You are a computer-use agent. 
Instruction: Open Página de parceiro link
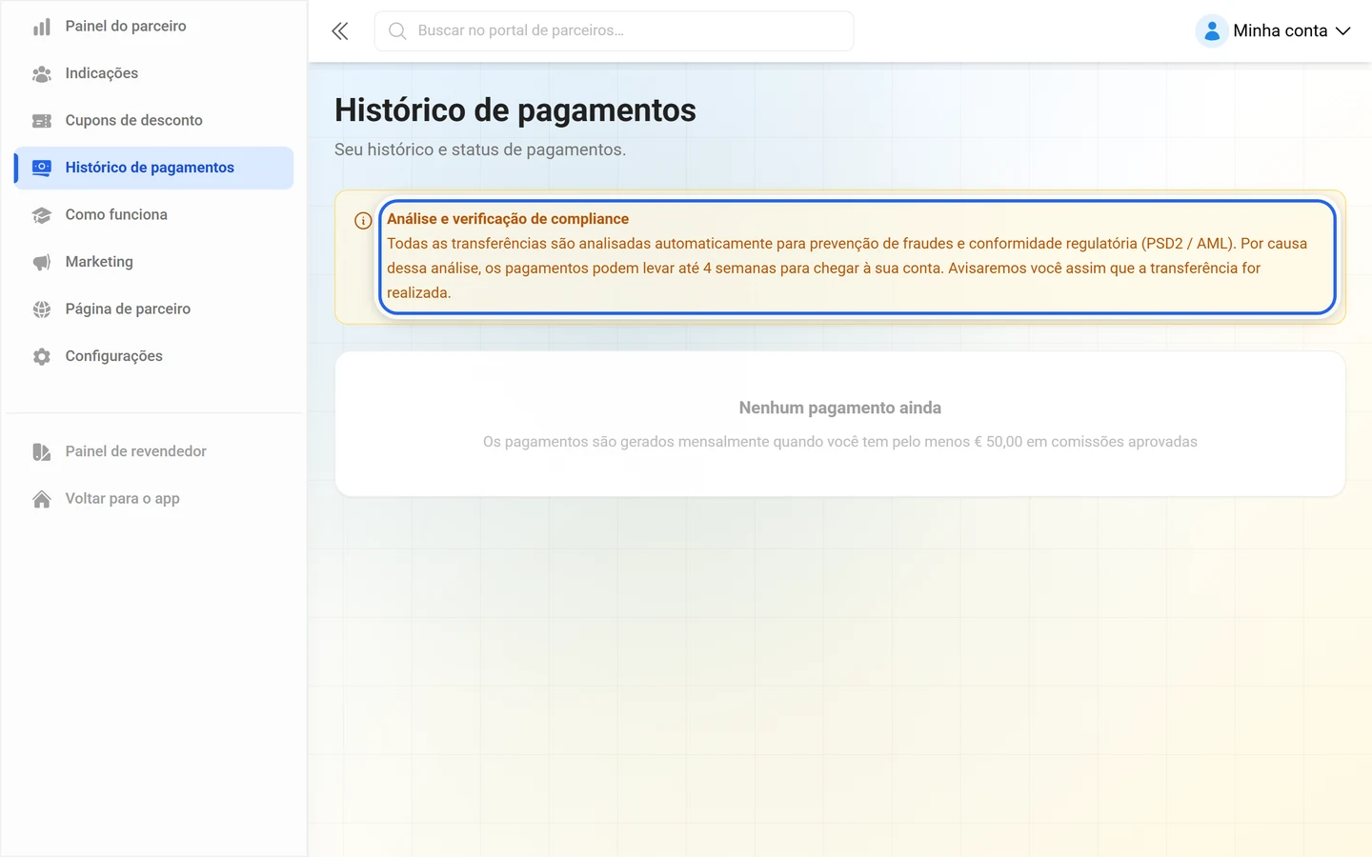(154, 309)
